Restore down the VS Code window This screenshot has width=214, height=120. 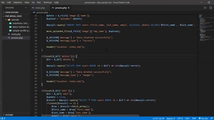point(209,2)
